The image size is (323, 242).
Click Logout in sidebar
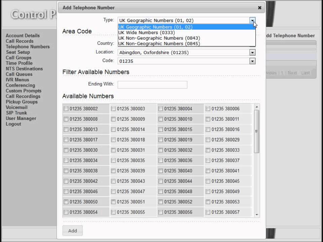tap(13, 124)
